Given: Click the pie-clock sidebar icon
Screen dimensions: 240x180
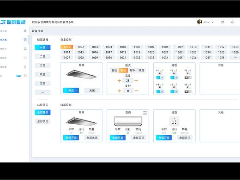Looking at the screenshot, I should tap(25, 31).
